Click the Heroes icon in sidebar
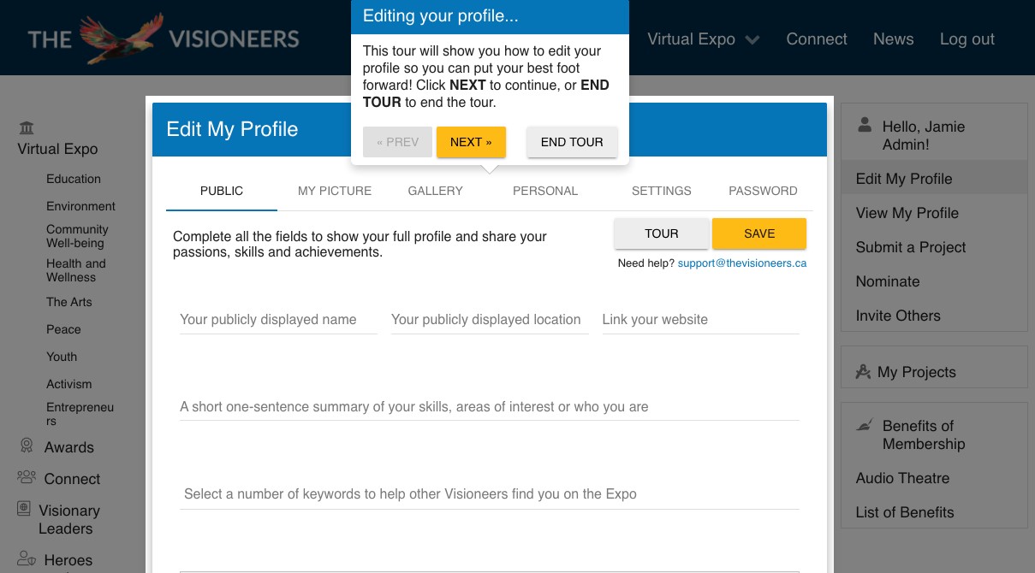The image size is (1035, 573). point(27,559)
